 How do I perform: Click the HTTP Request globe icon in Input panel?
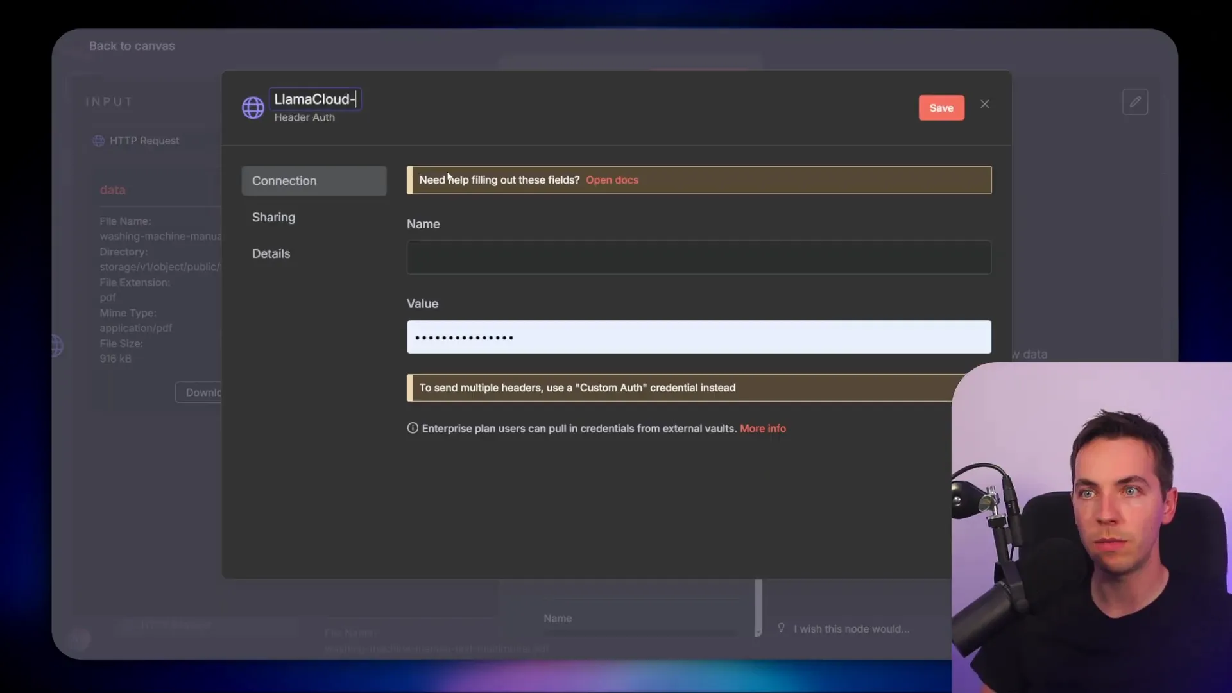[x=99, y=141]
